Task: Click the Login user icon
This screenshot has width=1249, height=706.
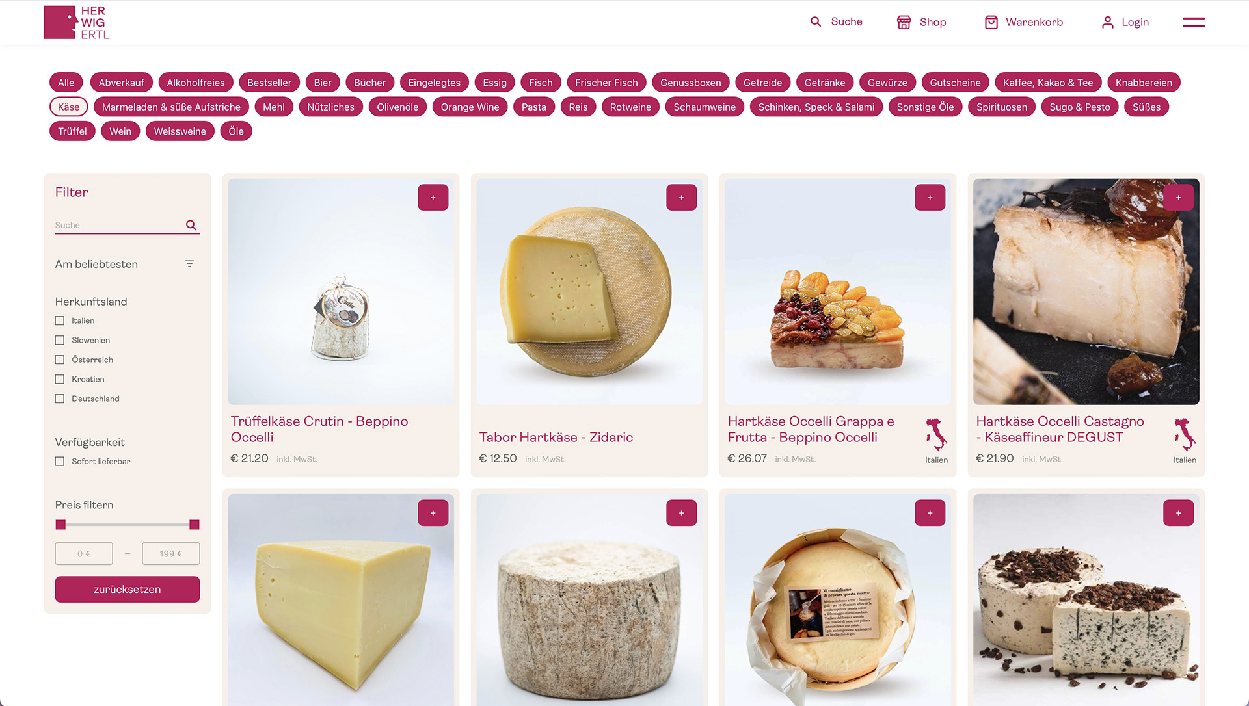Action: coord(1107,22)
